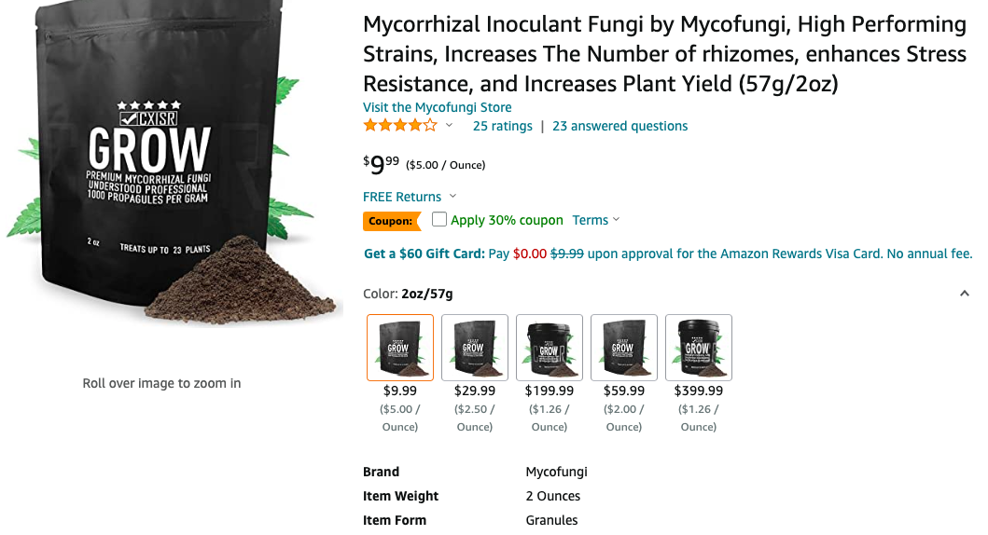Click the star rating icons

pyautogui.click(x=399, y=126)
